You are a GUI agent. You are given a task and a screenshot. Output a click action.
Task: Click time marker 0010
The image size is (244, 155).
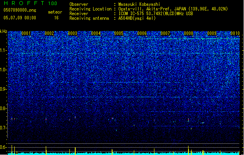235,33
